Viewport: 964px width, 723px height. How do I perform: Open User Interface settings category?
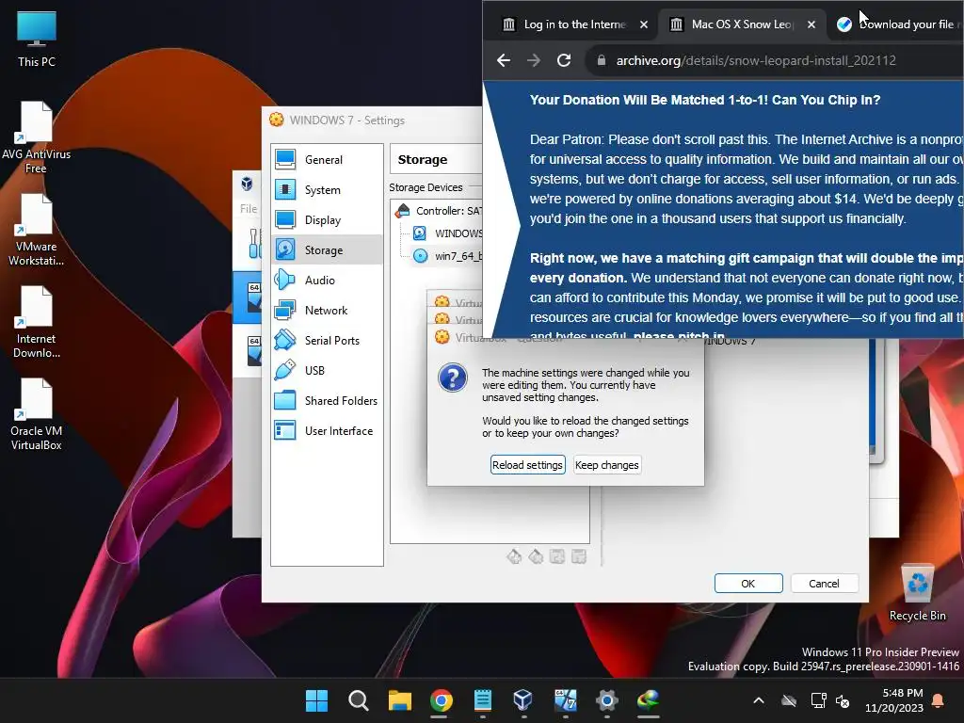point(327,430)
